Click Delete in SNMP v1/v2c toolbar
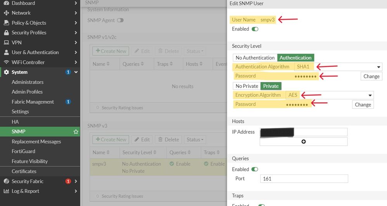 168,51
